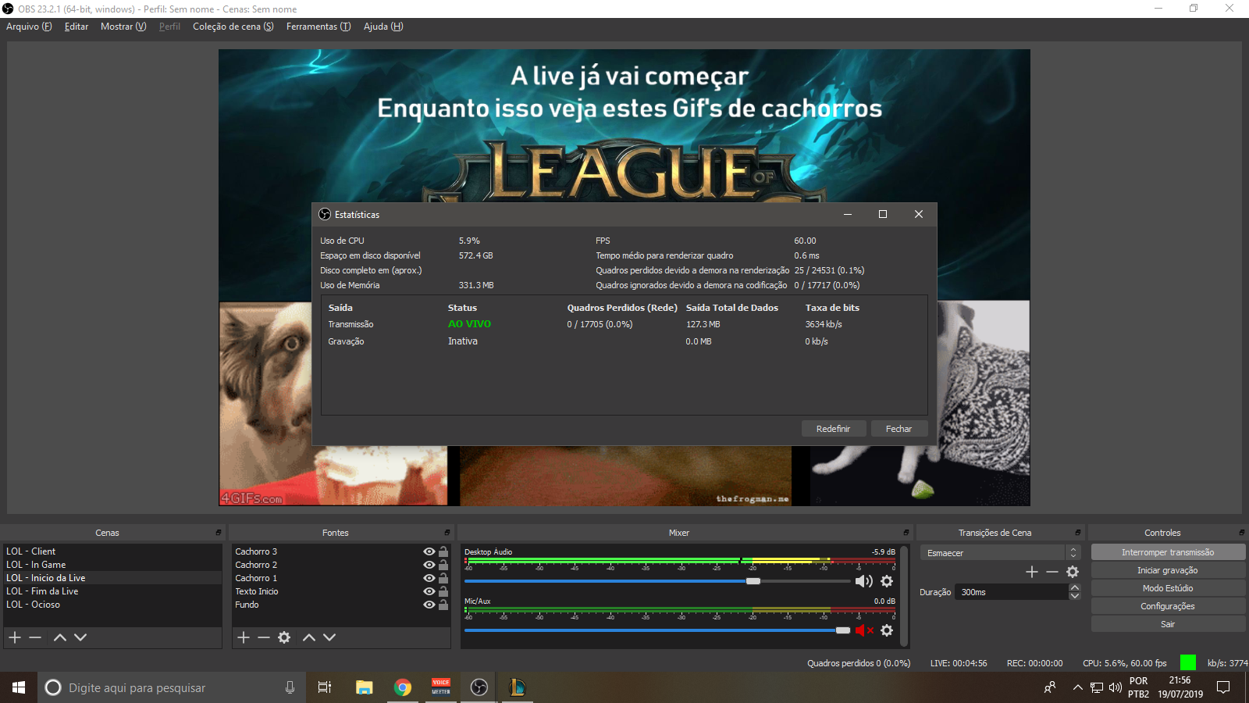The height and width of the screenshot is (703, 1249).
Task: Open the Esmaecer transition dropdown
Action: [1001, 553]
